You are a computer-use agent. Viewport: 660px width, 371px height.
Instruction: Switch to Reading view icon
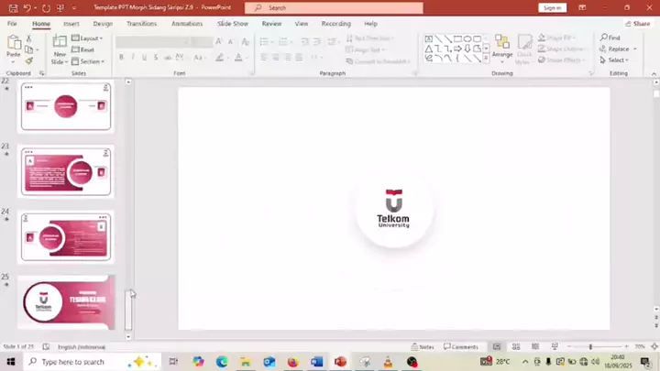[x=535, y=346]
